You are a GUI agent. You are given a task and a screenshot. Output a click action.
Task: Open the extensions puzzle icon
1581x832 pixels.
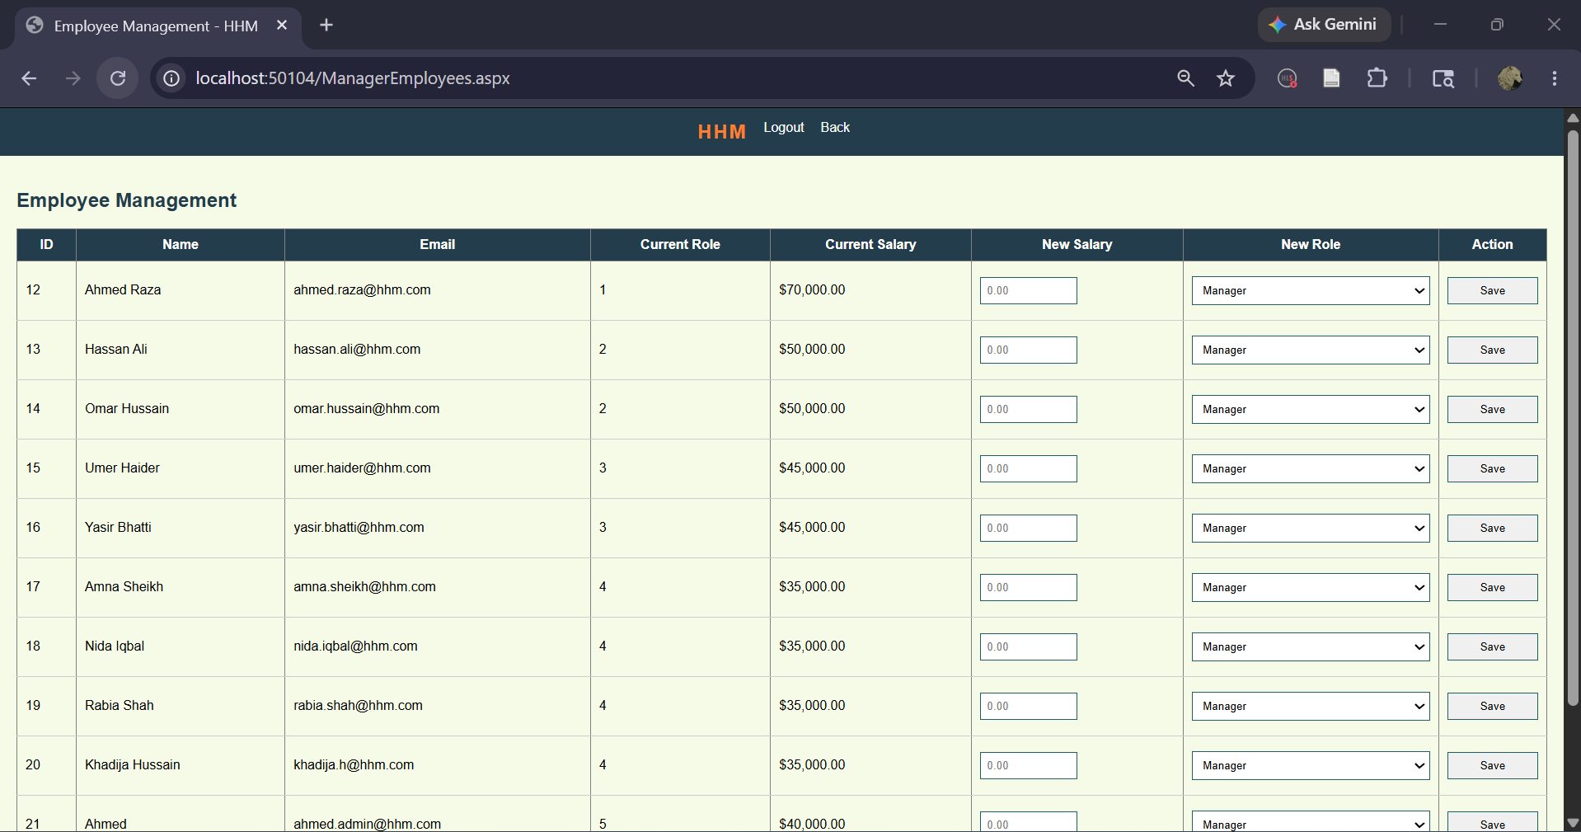[x=1377, y=78]
